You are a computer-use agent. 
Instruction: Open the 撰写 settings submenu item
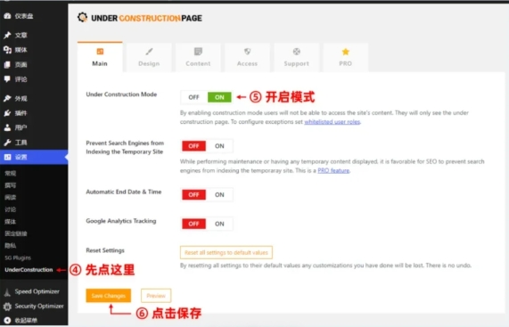tap(11, 185)
